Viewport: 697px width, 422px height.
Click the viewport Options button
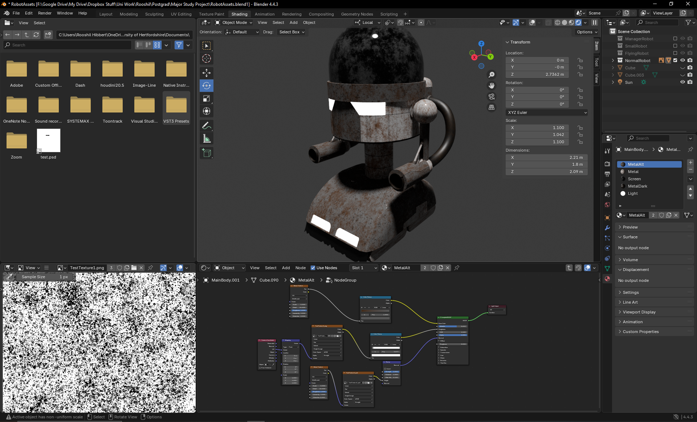point(587,32)
